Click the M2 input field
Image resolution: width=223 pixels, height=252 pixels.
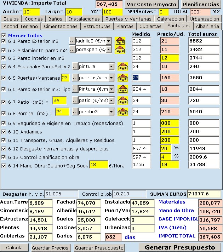[112, 12]
